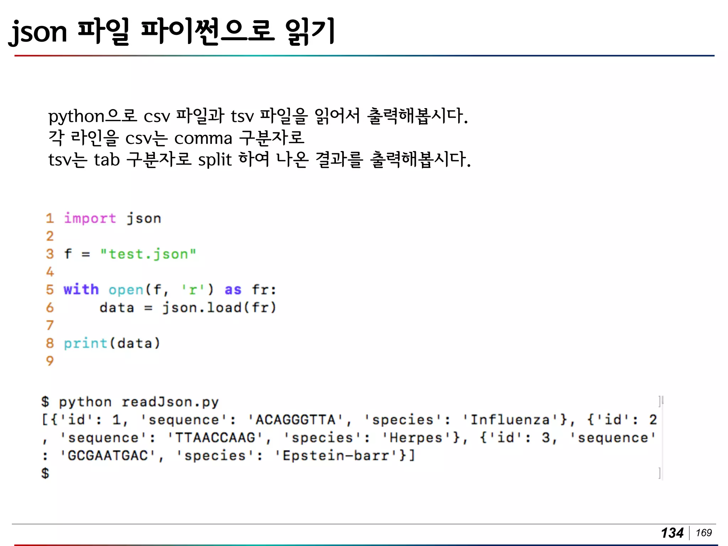Click the last '$' terminal prompt
This screenshot has width=728, height=546.
click(45, 473)
